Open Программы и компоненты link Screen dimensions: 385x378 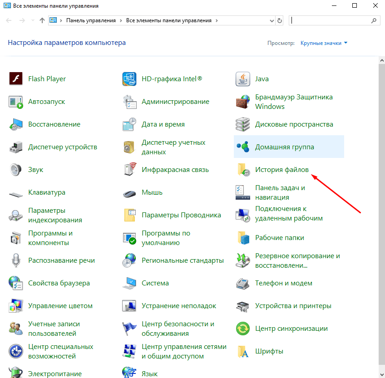coord(50,238)
